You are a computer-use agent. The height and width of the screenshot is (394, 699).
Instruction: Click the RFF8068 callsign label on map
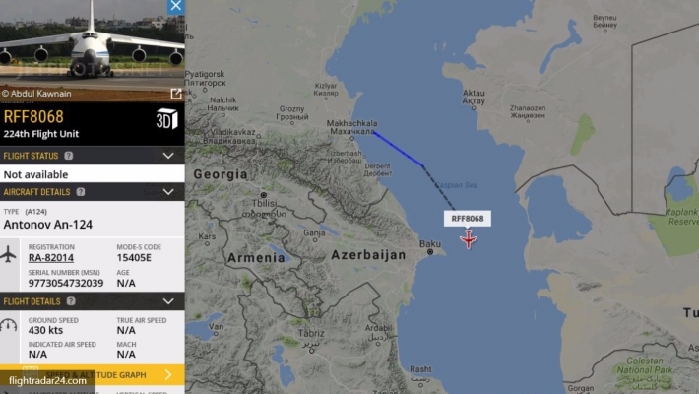coord(468,219)
